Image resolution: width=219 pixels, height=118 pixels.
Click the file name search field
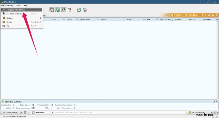click(x=120, y=112)
